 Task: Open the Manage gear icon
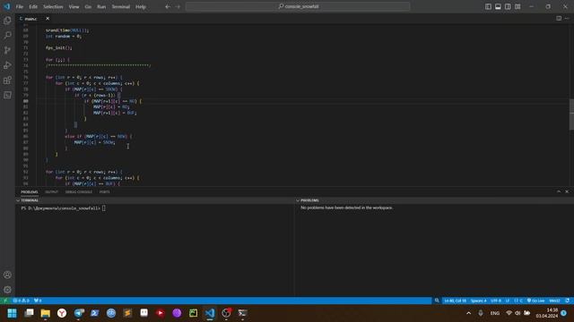pyautogui.click(x=7, y=290)
